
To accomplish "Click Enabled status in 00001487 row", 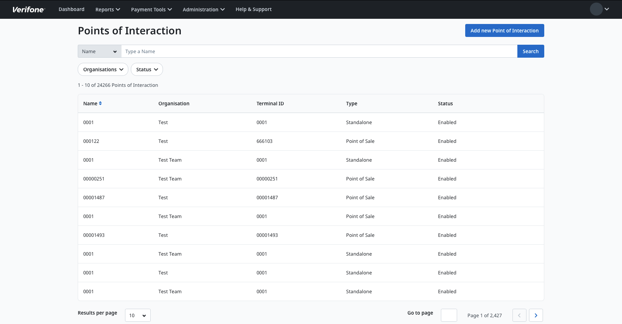I will point(447,198).
